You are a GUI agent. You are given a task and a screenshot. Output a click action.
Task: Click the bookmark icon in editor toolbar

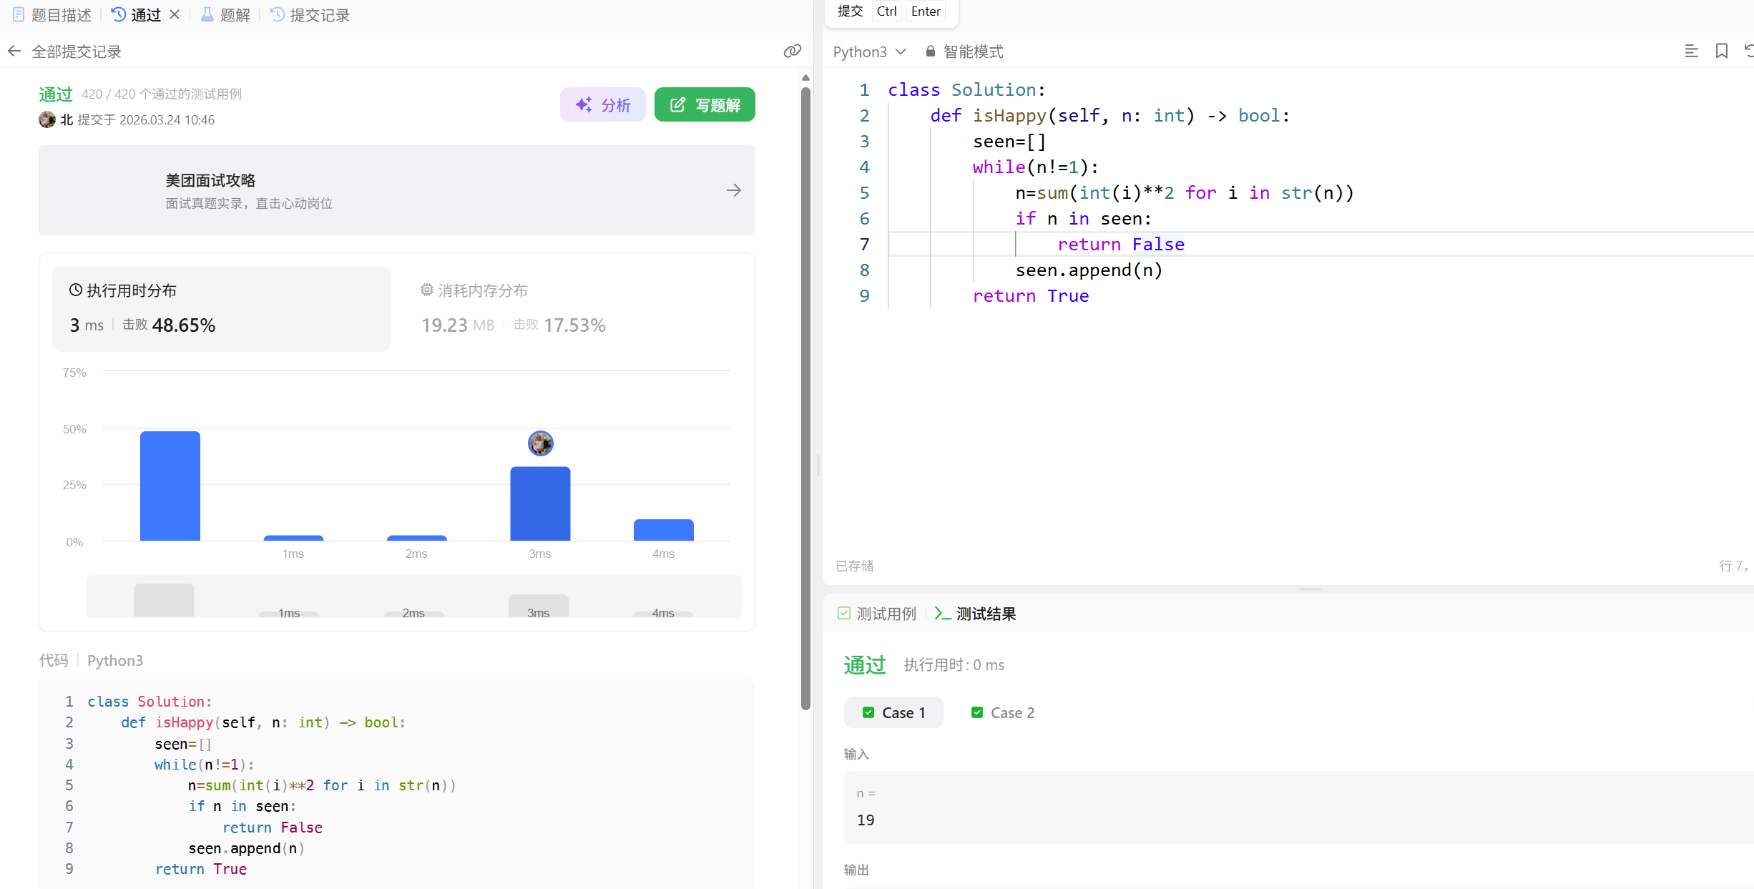pos(1722,51)
